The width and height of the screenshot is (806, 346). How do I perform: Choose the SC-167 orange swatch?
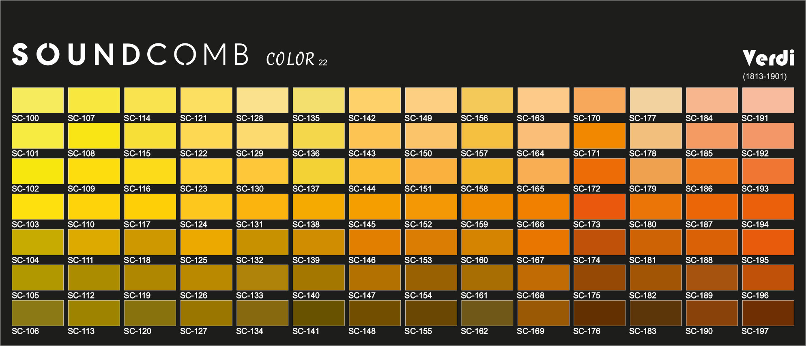tap(543, 242)
